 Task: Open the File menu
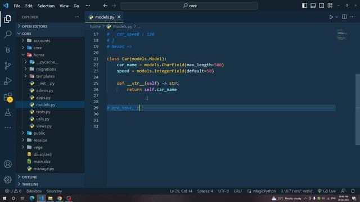[17, 6]
